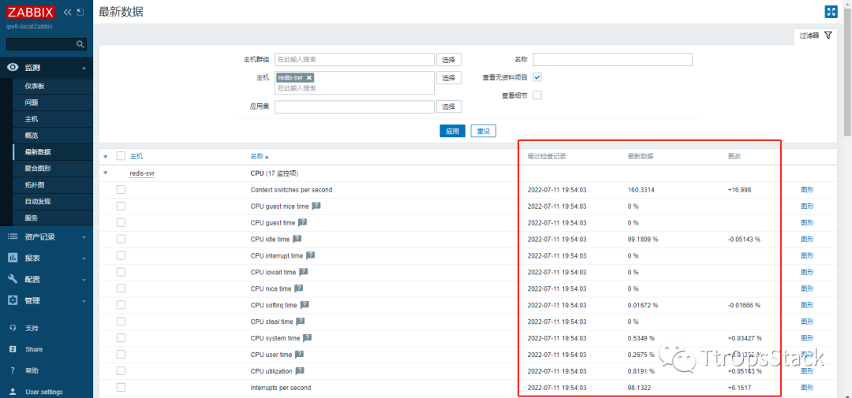Click the 重设 button

click(x=483, y=131)
